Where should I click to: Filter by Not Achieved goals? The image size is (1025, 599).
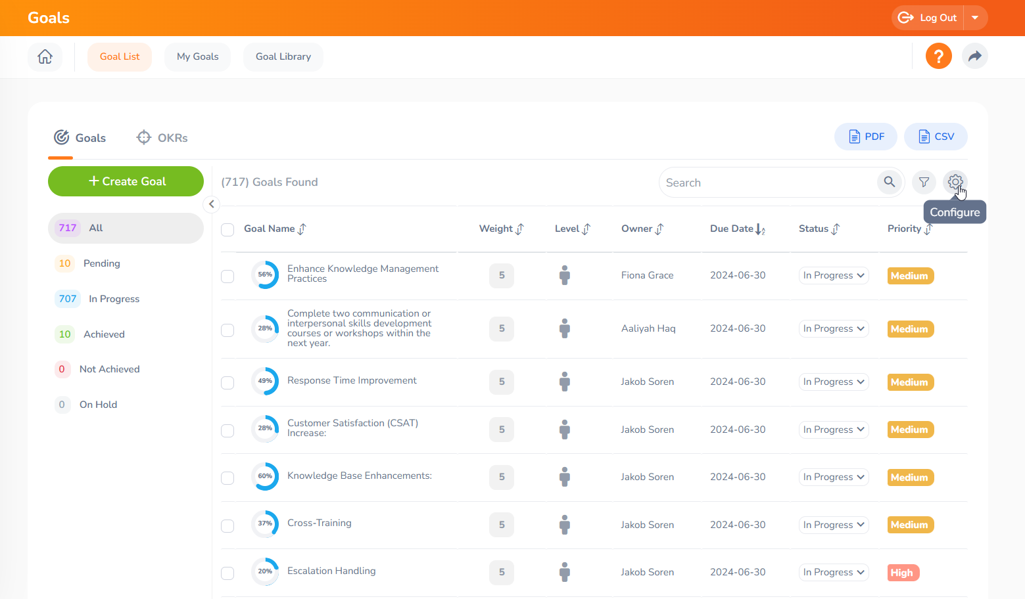click(126, 369)
